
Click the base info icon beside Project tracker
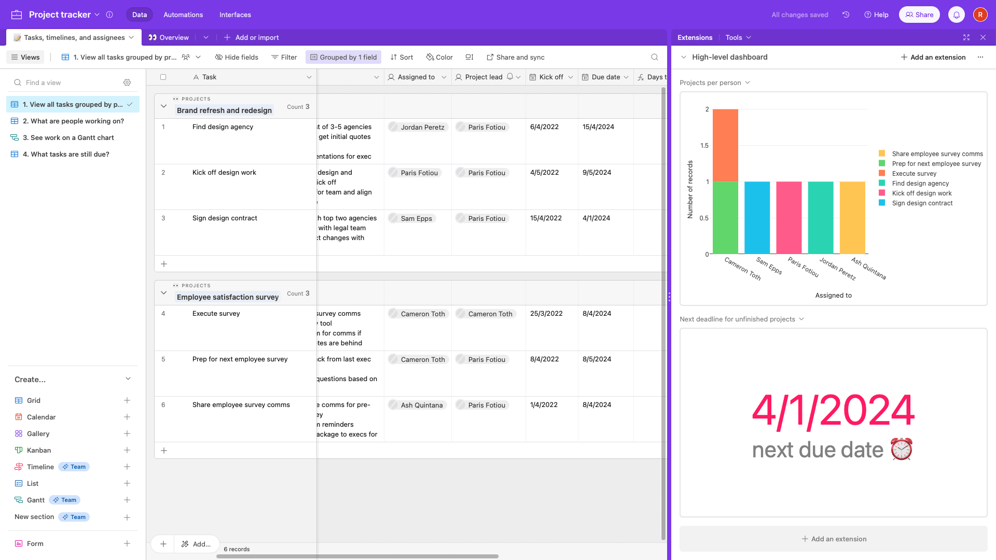(109, 15)
